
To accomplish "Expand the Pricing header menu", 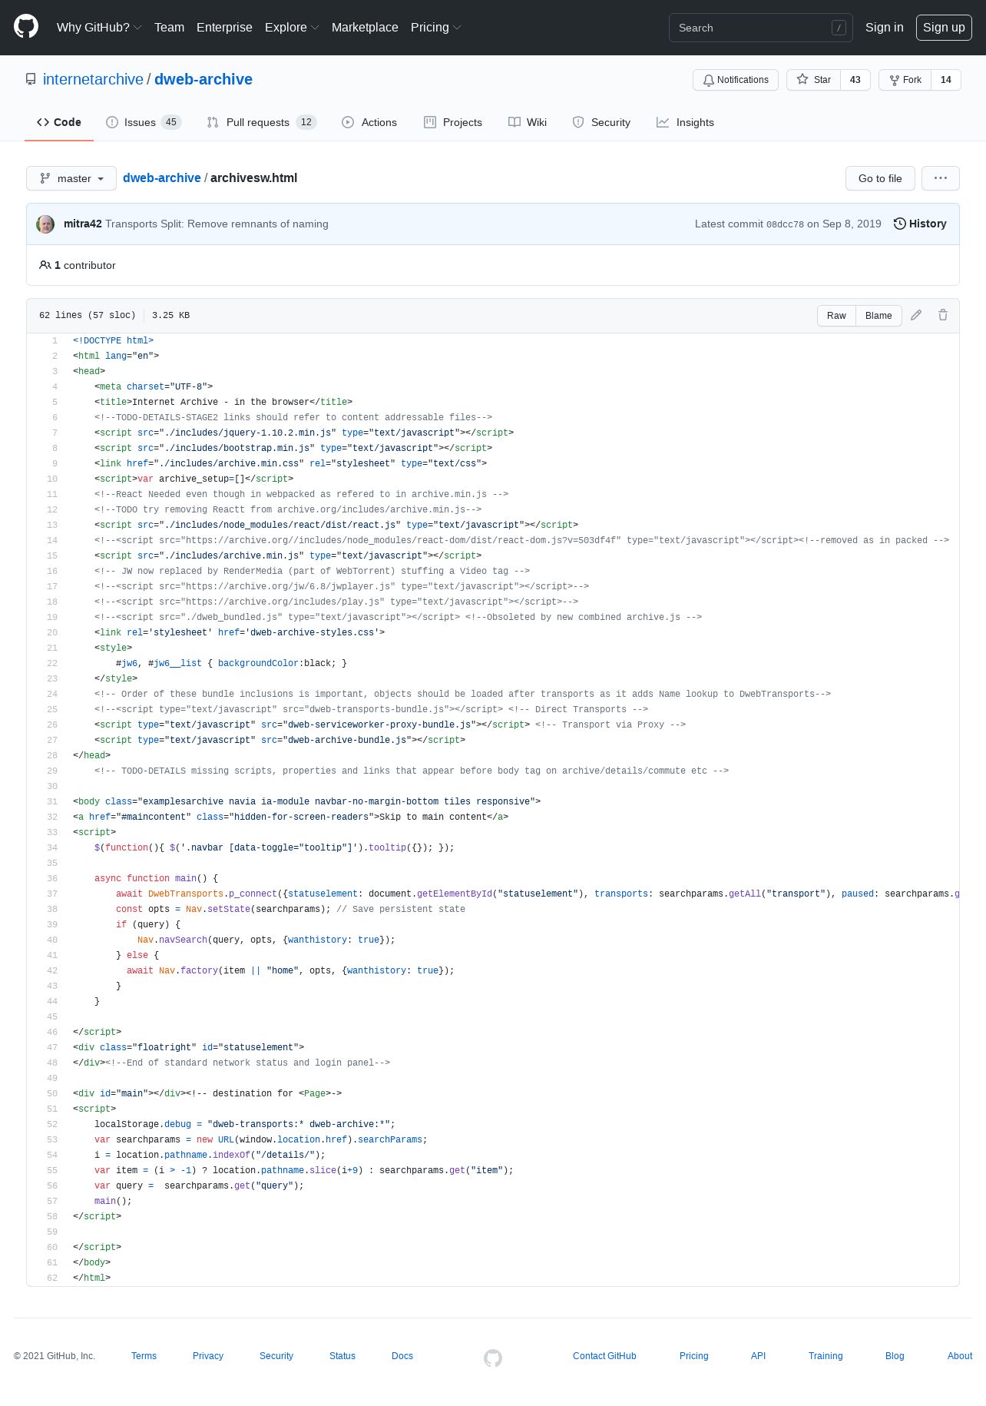I will point(435,27).
